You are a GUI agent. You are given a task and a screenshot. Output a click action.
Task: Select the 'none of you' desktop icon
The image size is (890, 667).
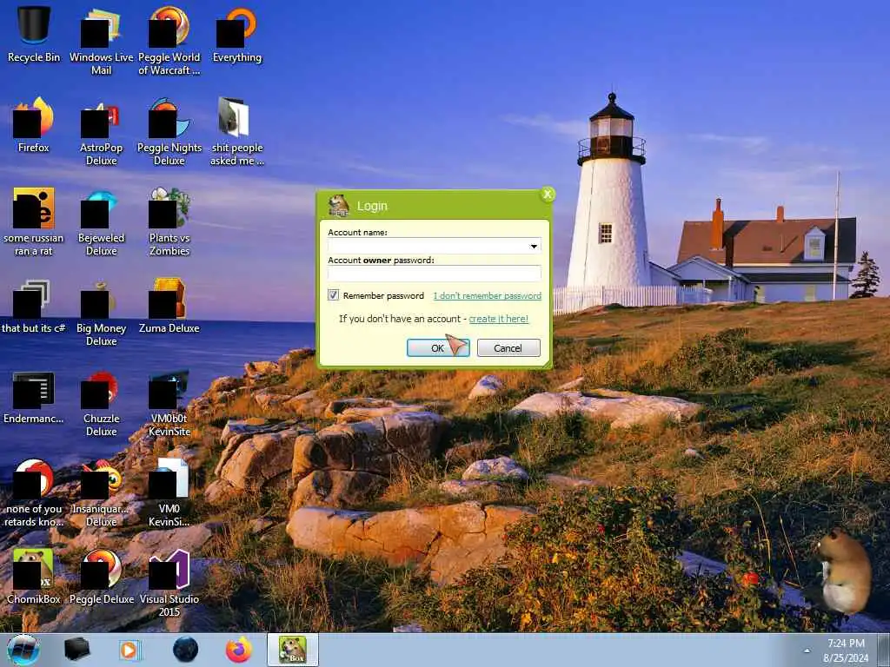pos(34,493)
